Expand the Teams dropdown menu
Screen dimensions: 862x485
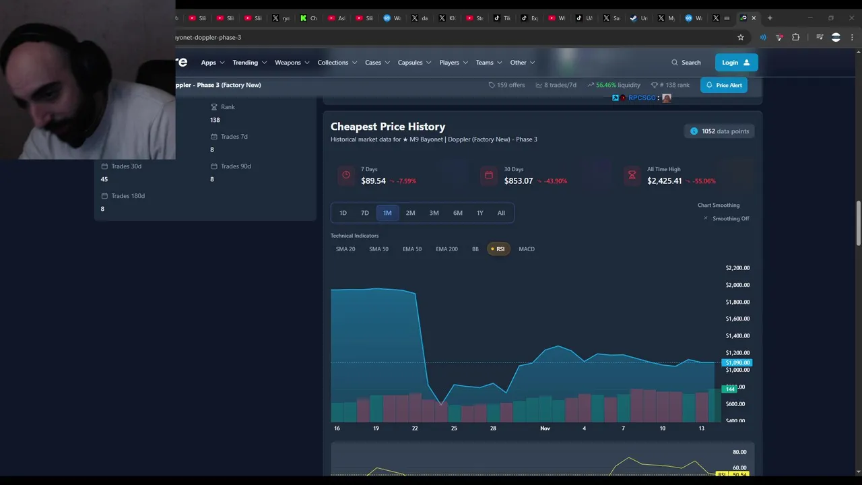point(489,63)
